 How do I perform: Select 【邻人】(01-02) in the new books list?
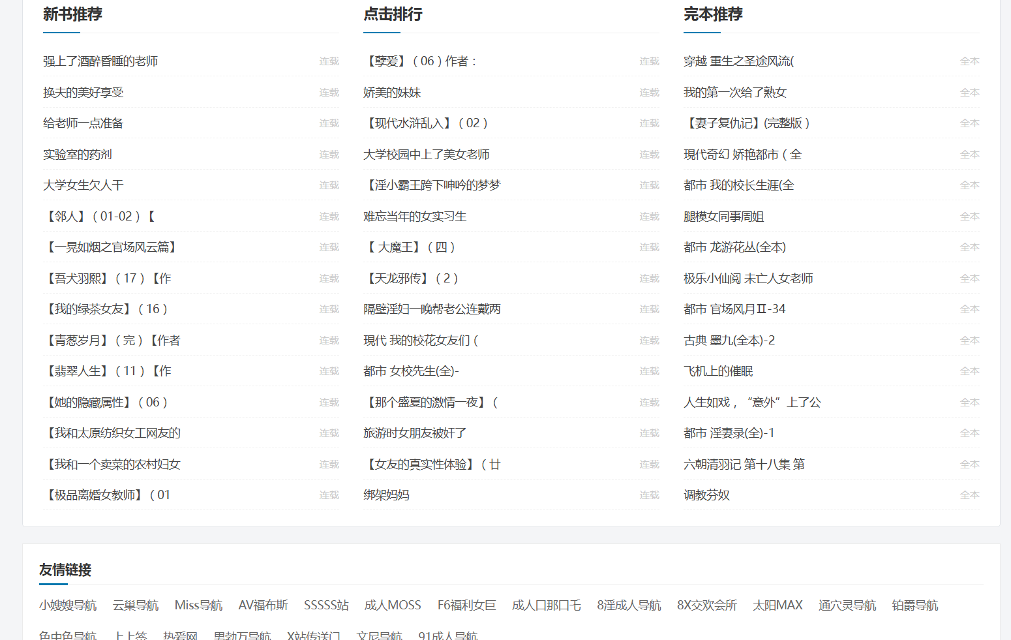[100, 217]
